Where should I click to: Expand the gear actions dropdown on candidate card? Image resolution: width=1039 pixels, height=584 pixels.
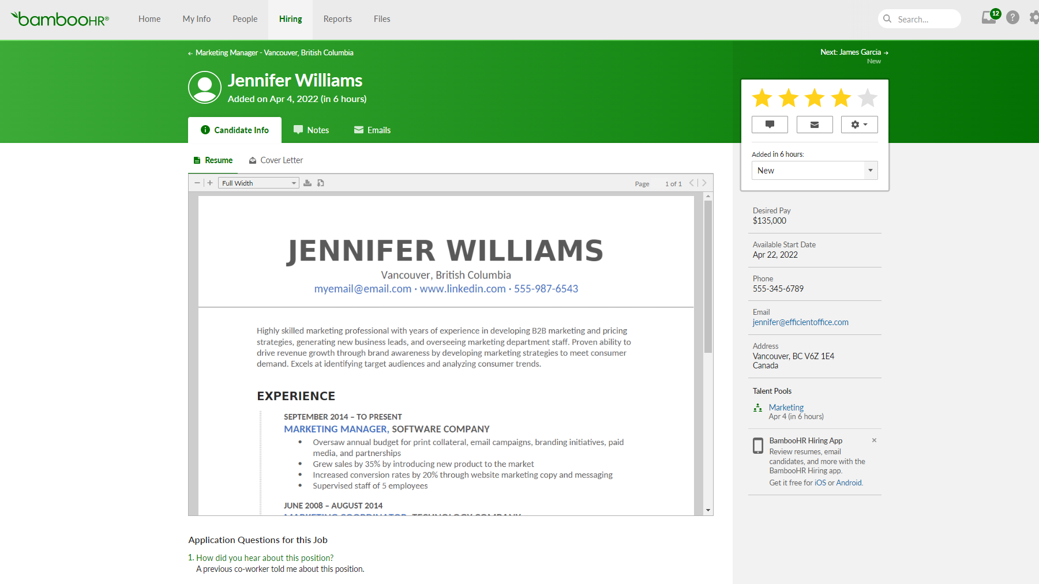[859, 124]
